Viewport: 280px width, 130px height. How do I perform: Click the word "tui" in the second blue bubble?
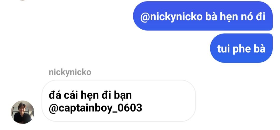[x=223, y=49]
